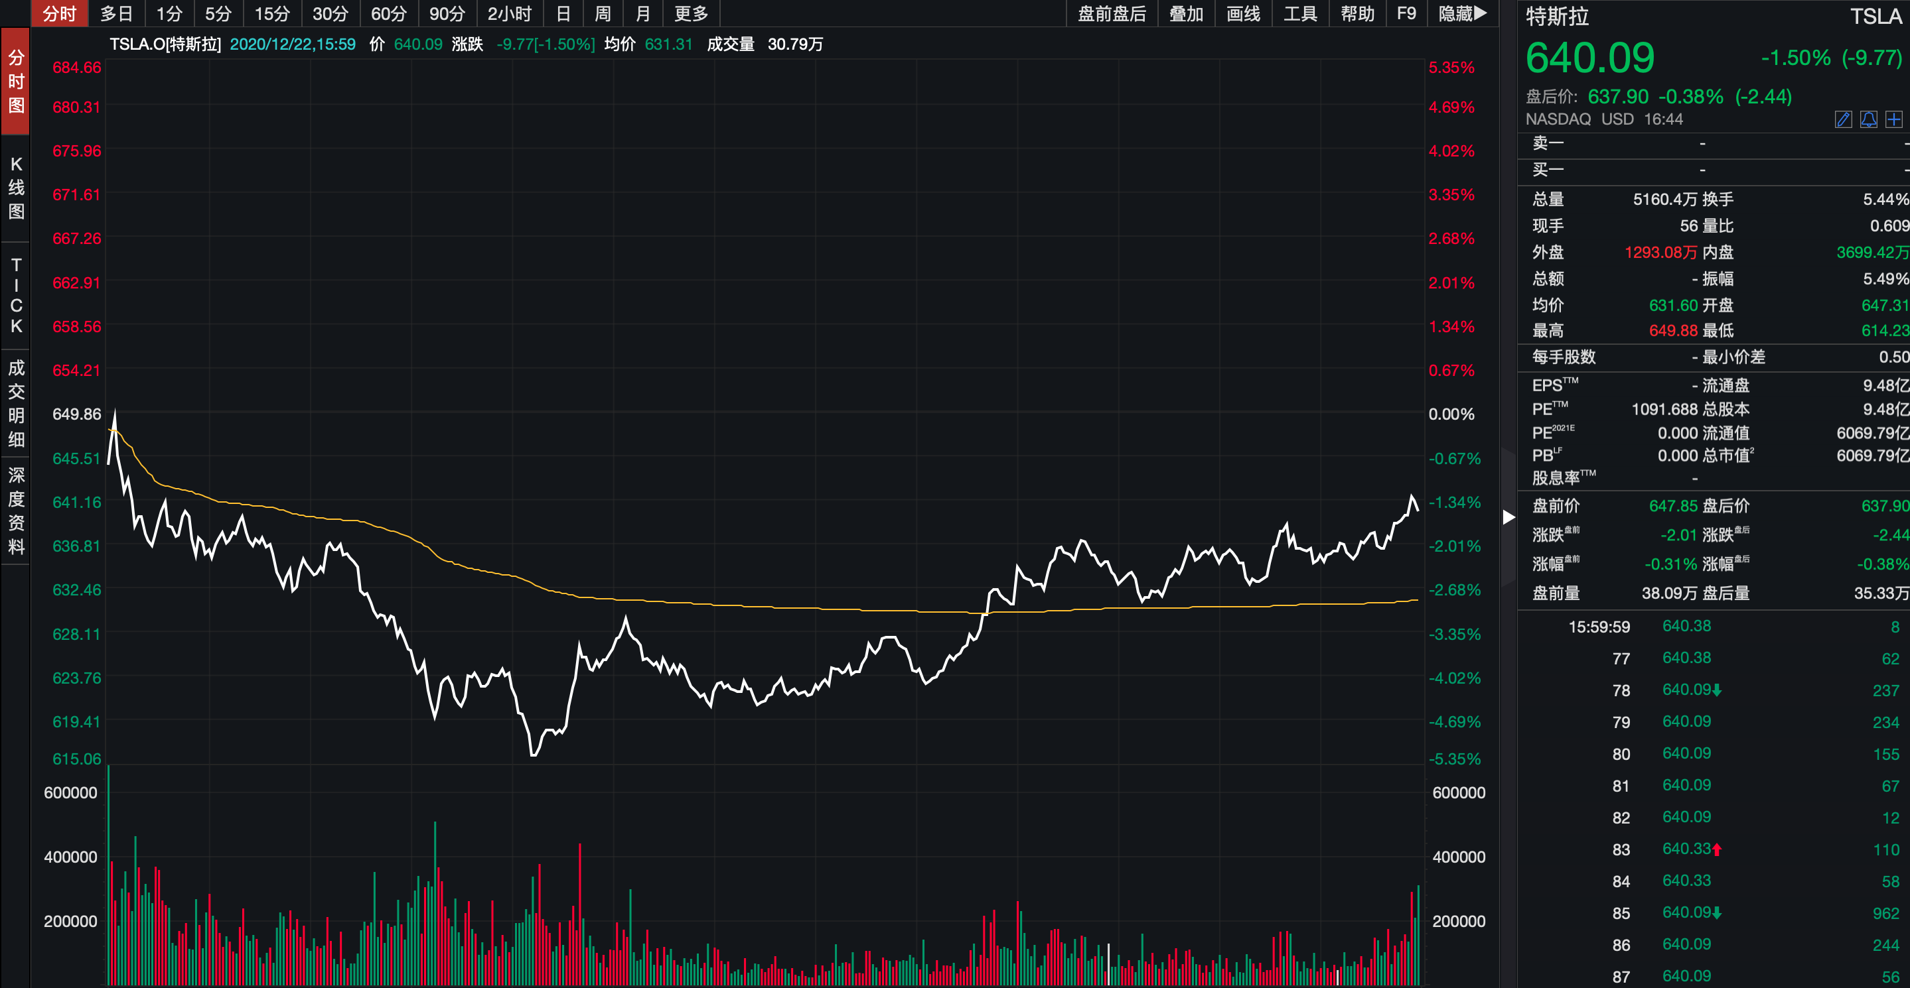The height and width of the screenshot is (988, 1910).
Task: Choose the 30分 interval
Action: point(330,13)
